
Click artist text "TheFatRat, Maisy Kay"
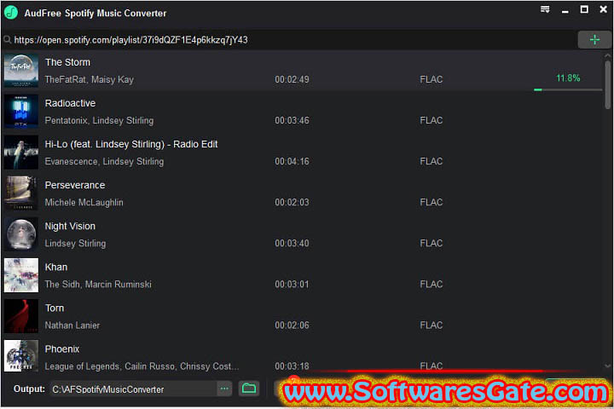click(90, 79)
